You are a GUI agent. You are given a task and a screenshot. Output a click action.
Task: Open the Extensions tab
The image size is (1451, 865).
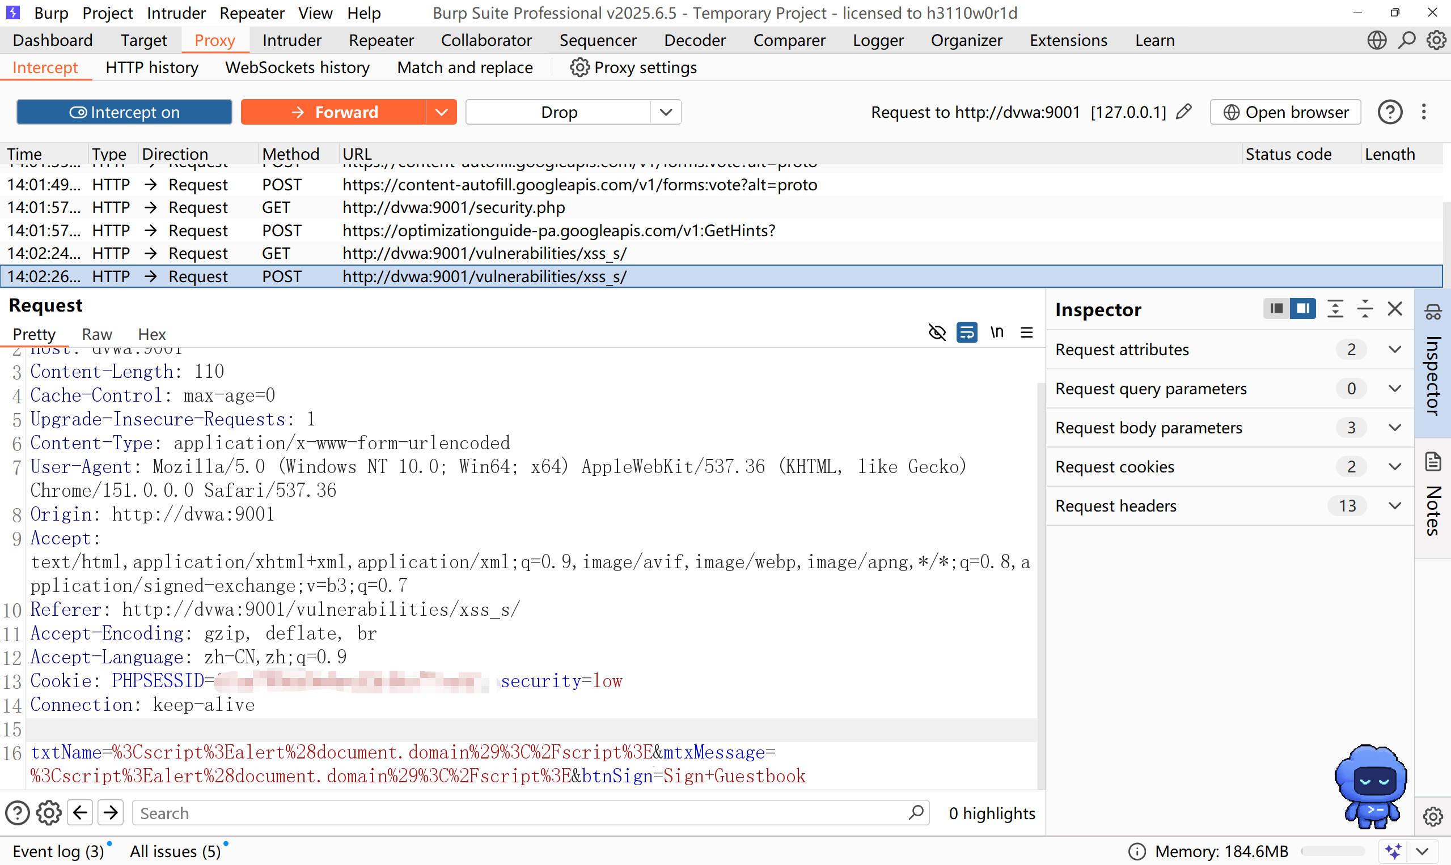tap(1068, 40)
